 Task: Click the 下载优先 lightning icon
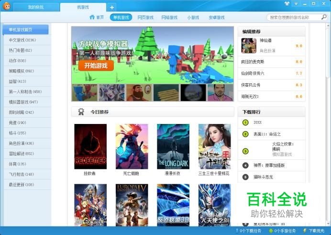pos(305,231)
